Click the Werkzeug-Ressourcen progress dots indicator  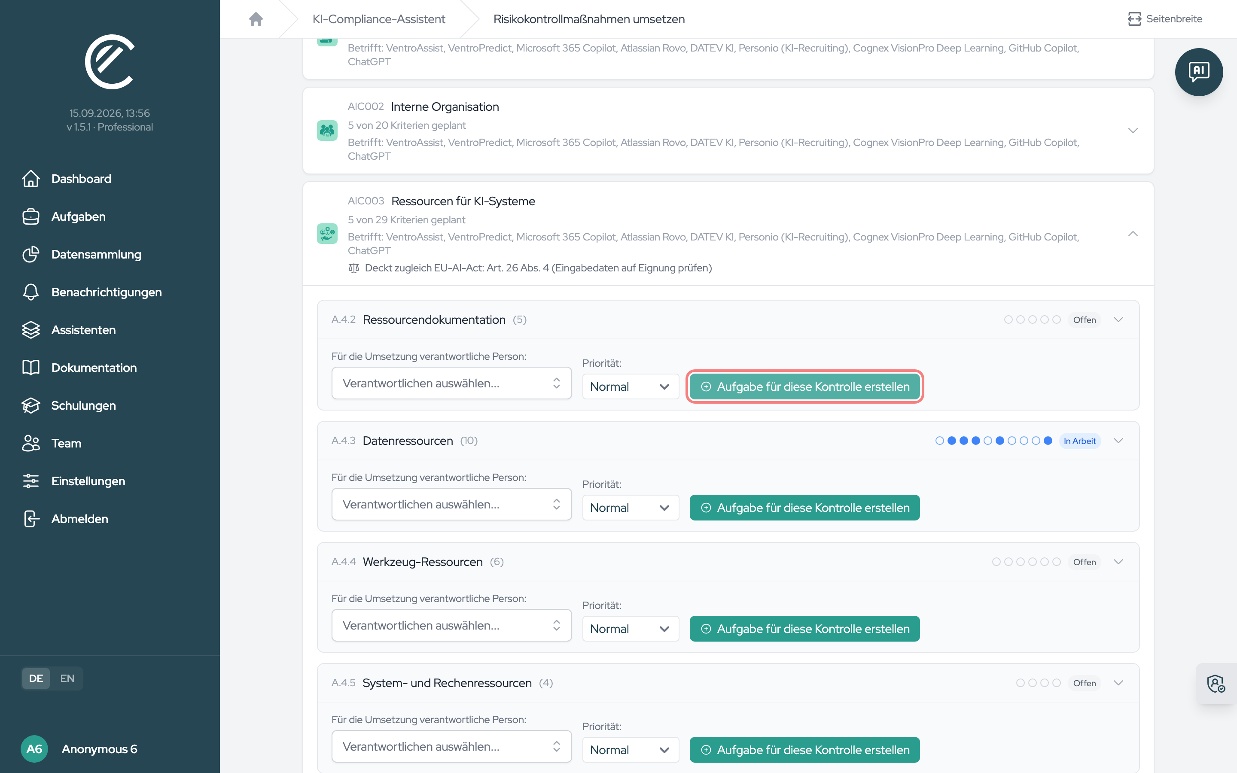pos(1027,562)
